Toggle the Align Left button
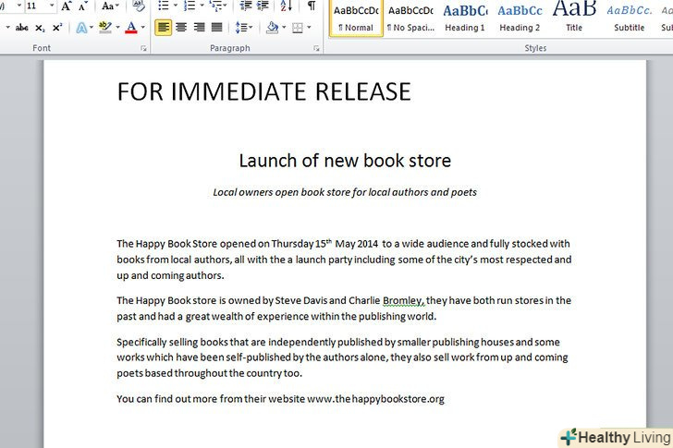Screen dimensions: 673x448 163,28
